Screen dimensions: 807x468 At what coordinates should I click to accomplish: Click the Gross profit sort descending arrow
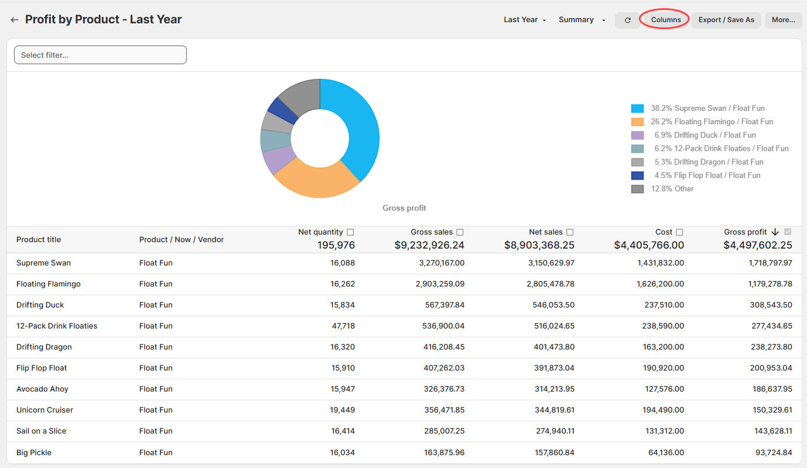point(775,232)
